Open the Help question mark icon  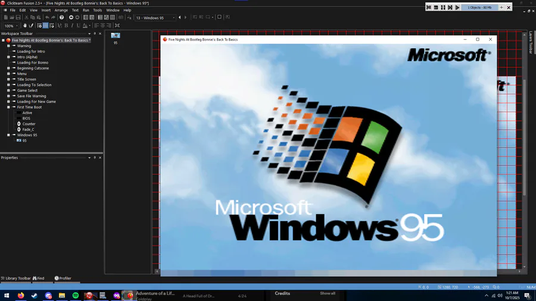[x=61, y=17]
